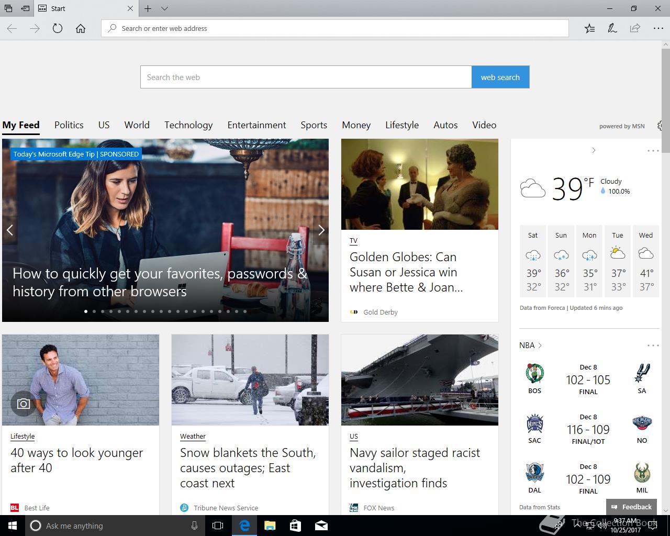This screenshot has height=536, width=670.
Task: Click the Share icon in toolbar
Action: pyautogui.click(x=635, y=28)
